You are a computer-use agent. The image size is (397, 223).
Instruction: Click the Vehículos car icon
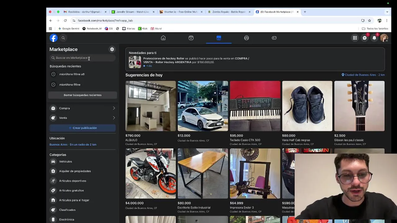click(x=53, y=161)
